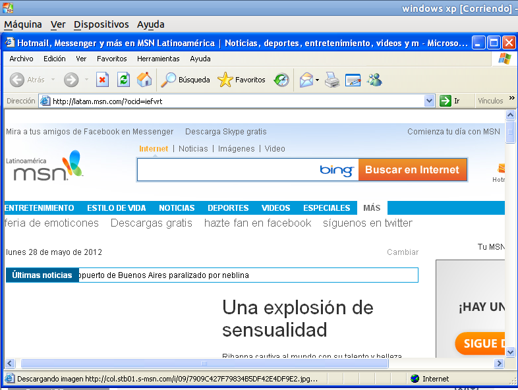The height and width of the screenshot is (390, 518).
Task: Open the ESTILO DE VIDA section
Action: click(116, 208)
